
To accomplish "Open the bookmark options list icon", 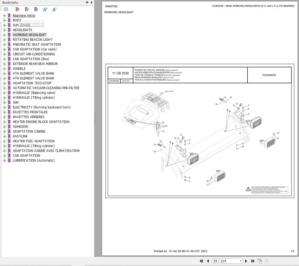I will [x=6, y=9].
